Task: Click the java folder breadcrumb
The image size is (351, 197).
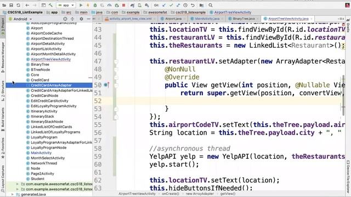Action: (x=99, y=12)
